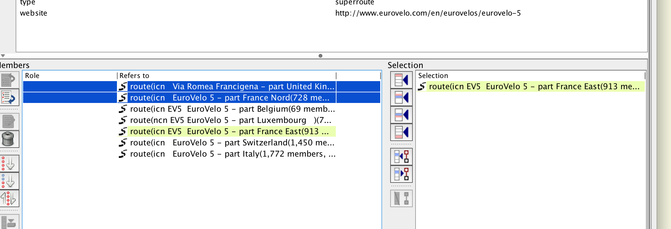Add selection before selected member
The image size is (671, 229).
pyautogui.click(x=401, y=97)
